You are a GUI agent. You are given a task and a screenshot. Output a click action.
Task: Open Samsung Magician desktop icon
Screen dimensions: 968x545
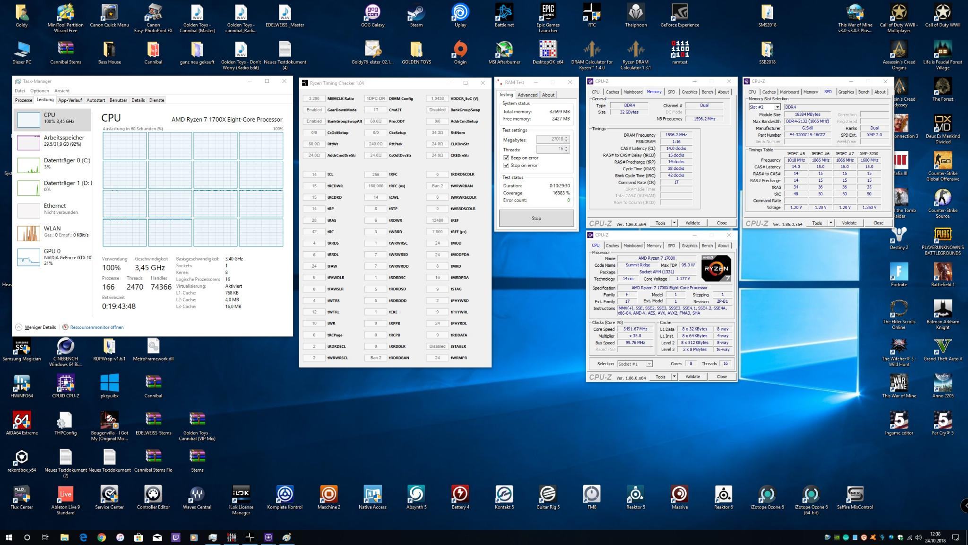[x=21, y=347]
